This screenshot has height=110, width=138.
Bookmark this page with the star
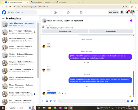pyautogui.click(x=126, y=7)
